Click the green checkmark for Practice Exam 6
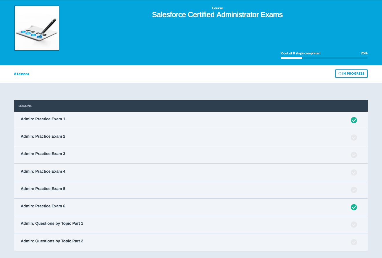Image resolution: width=382 pixels, height=258 pixels. coord(354,207)
